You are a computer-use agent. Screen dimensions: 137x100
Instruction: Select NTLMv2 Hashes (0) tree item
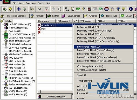(x=18, y=28)
